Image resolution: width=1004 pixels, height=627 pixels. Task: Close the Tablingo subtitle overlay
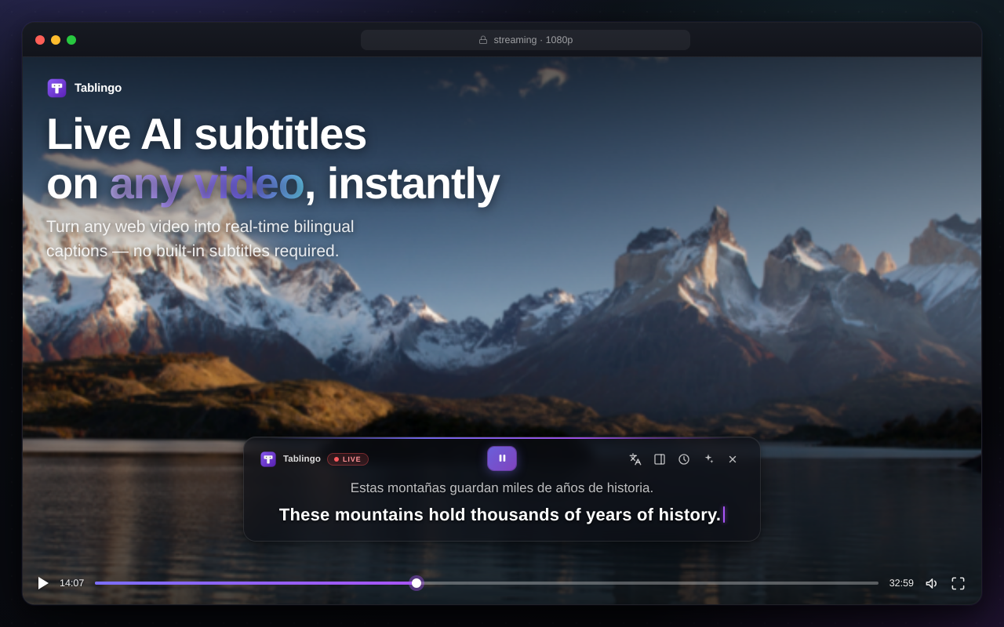[733, 459]
